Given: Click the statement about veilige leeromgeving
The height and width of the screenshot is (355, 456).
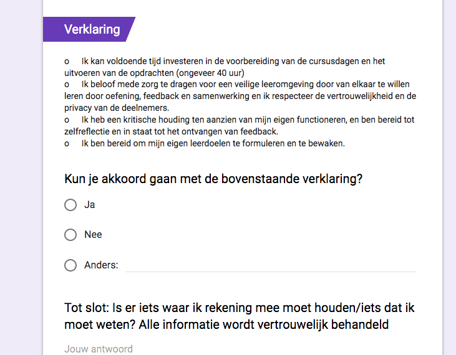Looking at the screenshot, I should point(240,96).
